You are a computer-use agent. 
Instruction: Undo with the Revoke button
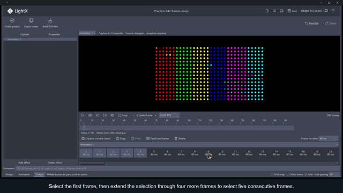(x=312, y=24)
